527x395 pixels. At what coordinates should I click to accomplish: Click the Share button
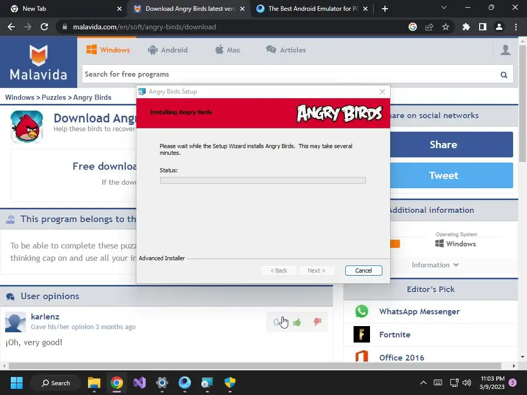451,145
